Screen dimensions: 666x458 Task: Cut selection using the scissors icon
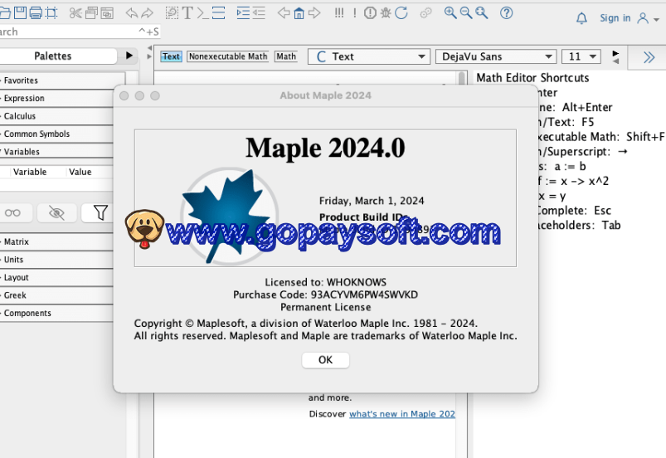[x=75, y=13]
